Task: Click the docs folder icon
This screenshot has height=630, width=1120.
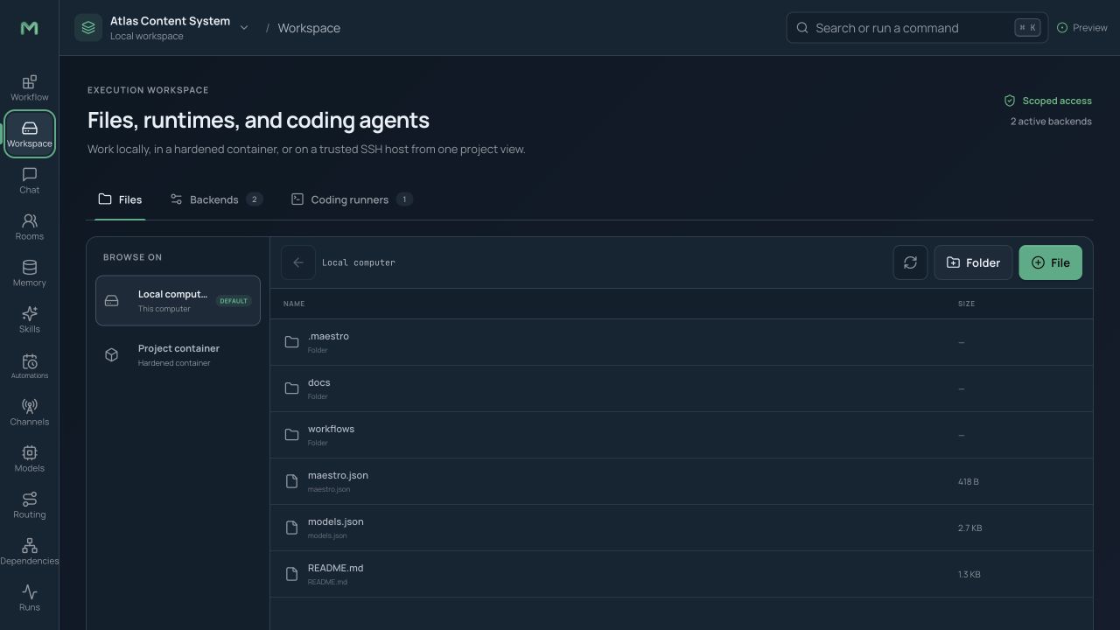Action: [x=292, y=388]
